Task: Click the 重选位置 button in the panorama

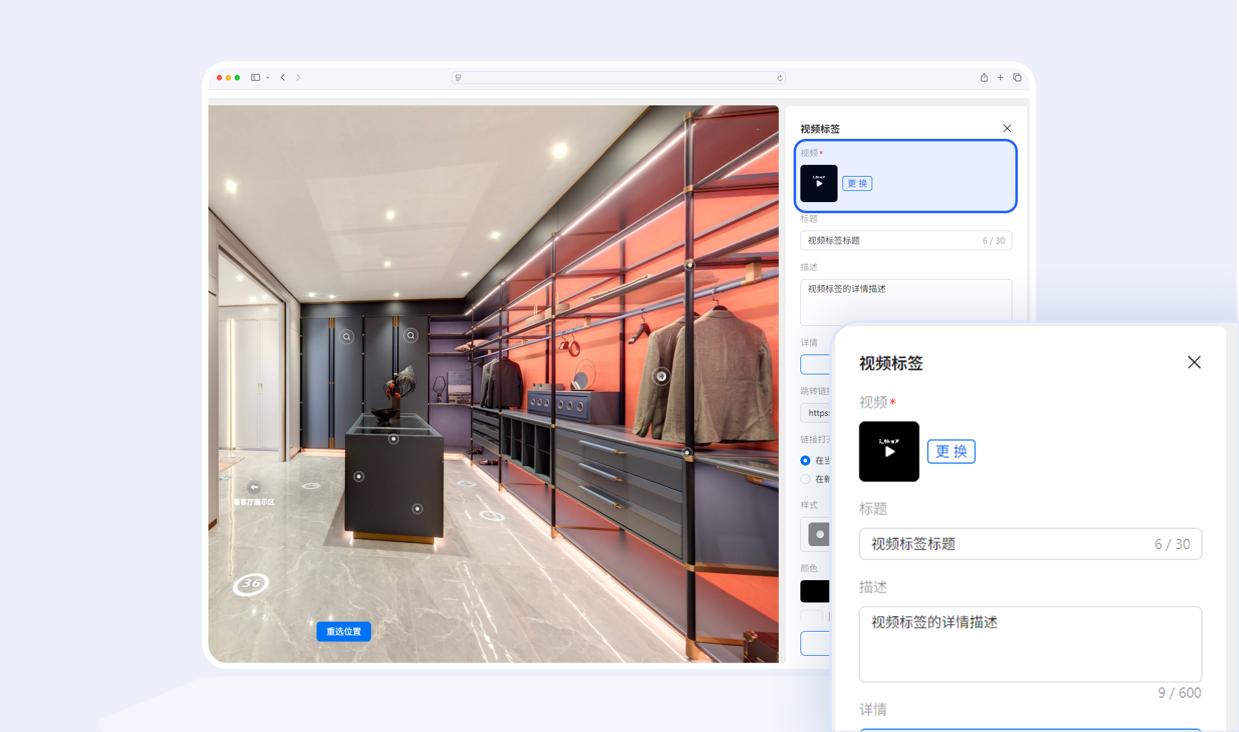Action: click(344, 631)
